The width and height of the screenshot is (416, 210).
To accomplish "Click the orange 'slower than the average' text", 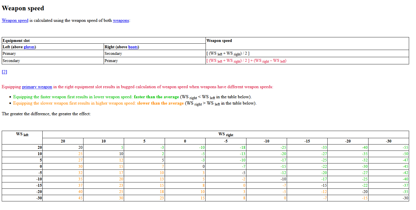I will pyautogui.click(x=160, y=103).
